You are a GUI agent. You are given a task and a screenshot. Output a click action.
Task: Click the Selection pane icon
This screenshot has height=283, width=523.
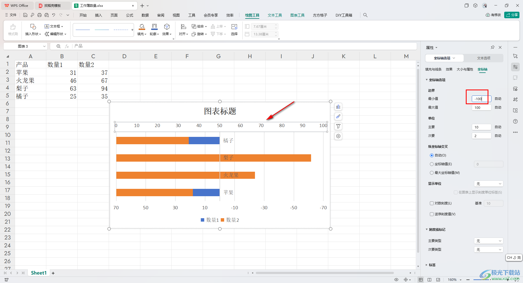(x=234, y=27)
